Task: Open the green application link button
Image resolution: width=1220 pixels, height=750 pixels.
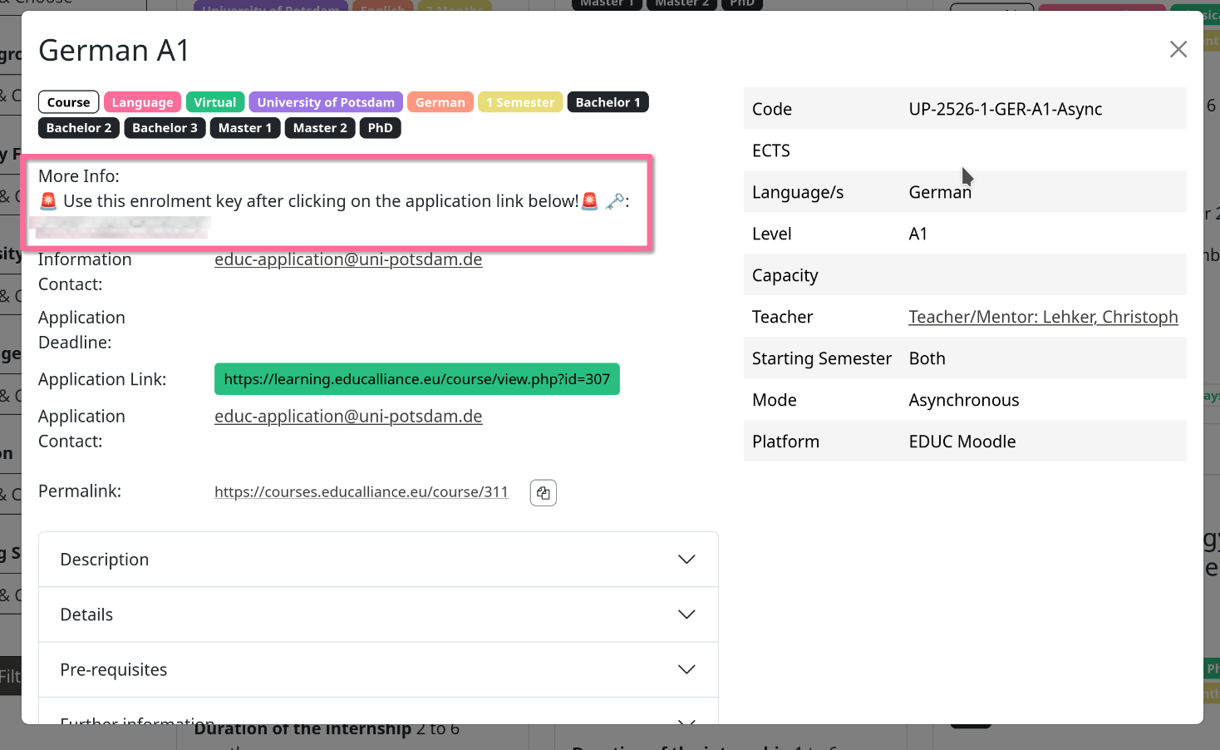Action: click(x=416, y=379)
